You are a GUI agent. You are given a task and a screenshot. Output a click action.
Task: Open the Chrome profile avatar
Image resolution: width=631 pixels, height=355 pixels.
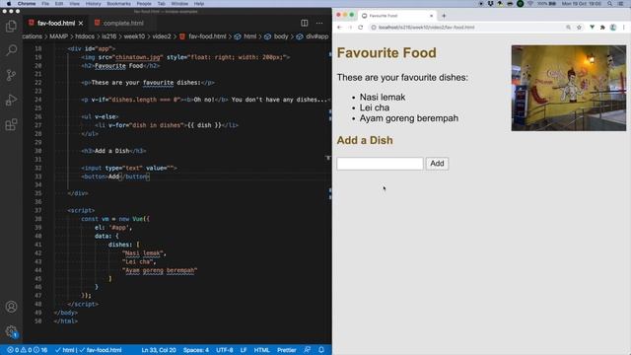[x=613, y=28]
